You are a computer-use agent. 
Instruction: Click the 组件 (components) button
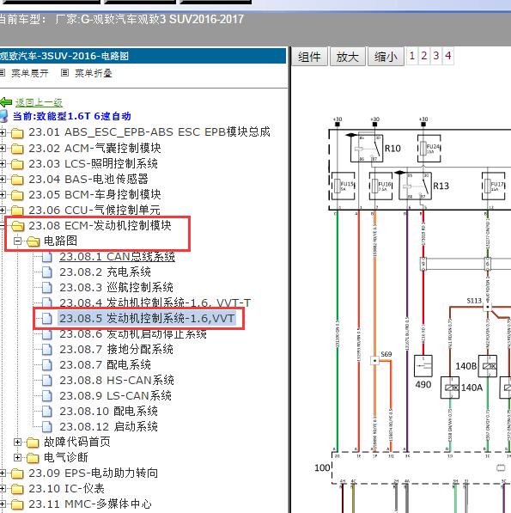coord(309,57)
